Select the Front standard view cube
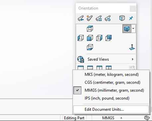Viewport: 152px width, 121px height. (x=90, y=38)
